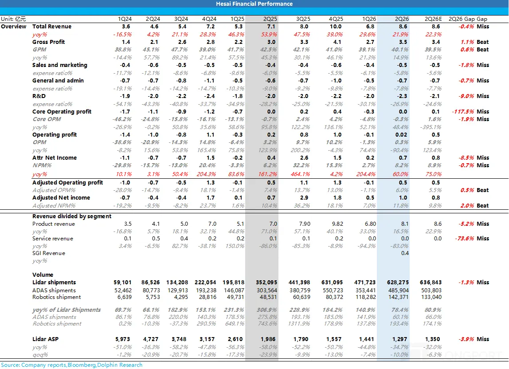Select the 2Q25 revenue yoy 53.9%
The height and width of the screenshot is (369, 509).
[x=269, y=35]
